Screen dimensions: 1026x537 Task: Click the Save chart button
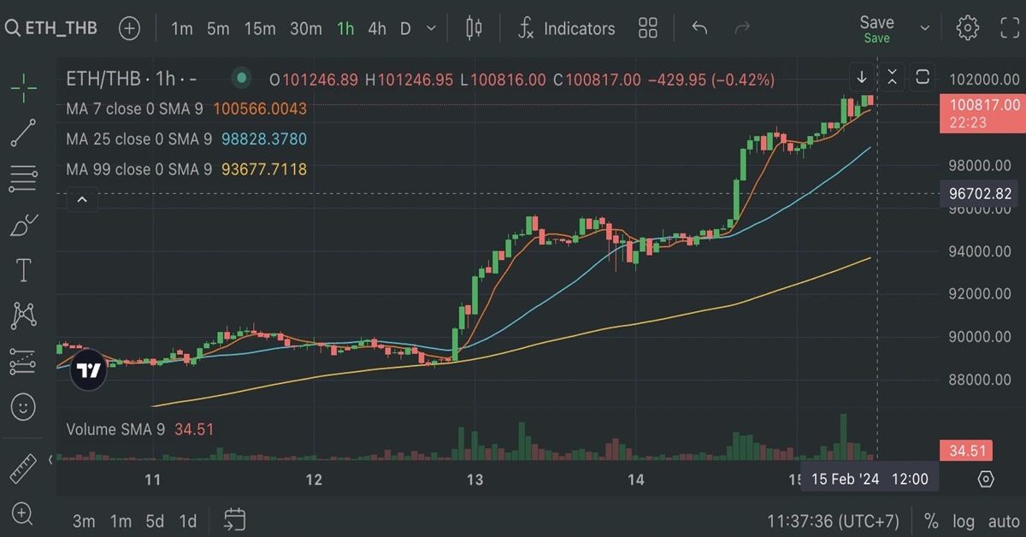pos(876,28)
